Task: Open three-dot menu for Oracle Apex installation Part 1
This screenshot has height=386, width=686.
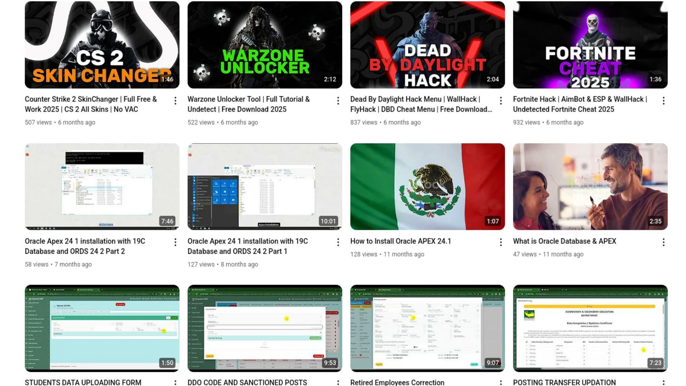Action: (x=338, y=242)
